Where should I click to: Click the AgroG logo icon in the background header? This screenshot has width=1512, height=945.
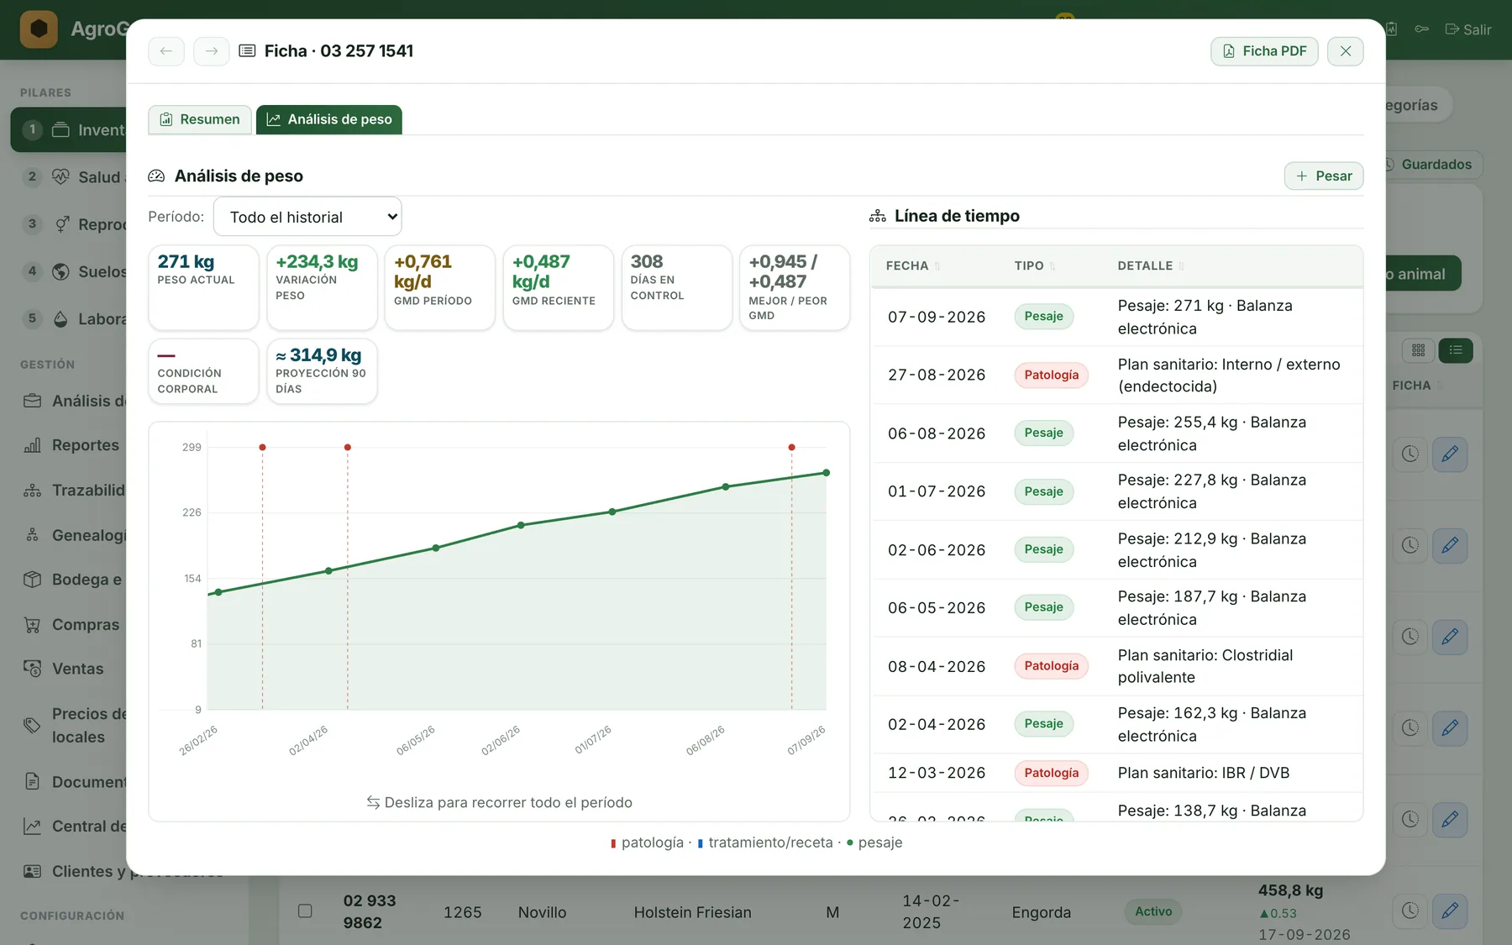tap(39, 29)
